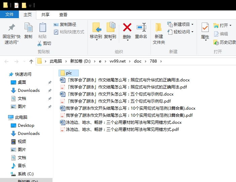Image resolution: width=236 pixels, height=182 pixels.
Task: Open 系统 (C:) drive in sidebar
Action: [x=22, y=174]
